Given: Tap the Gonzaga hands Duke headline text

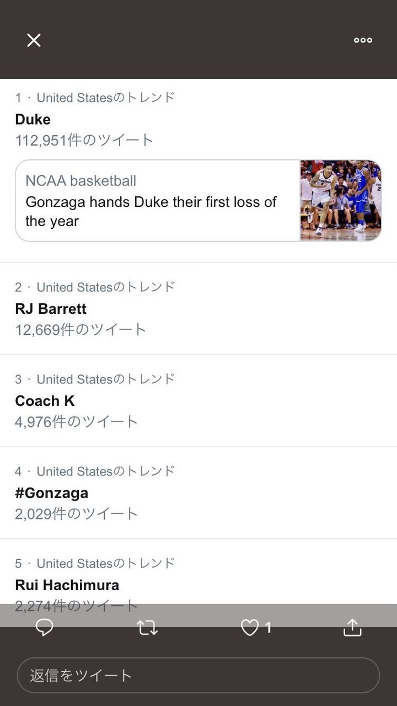Looking at the screenshot, I should pos(151,211).
